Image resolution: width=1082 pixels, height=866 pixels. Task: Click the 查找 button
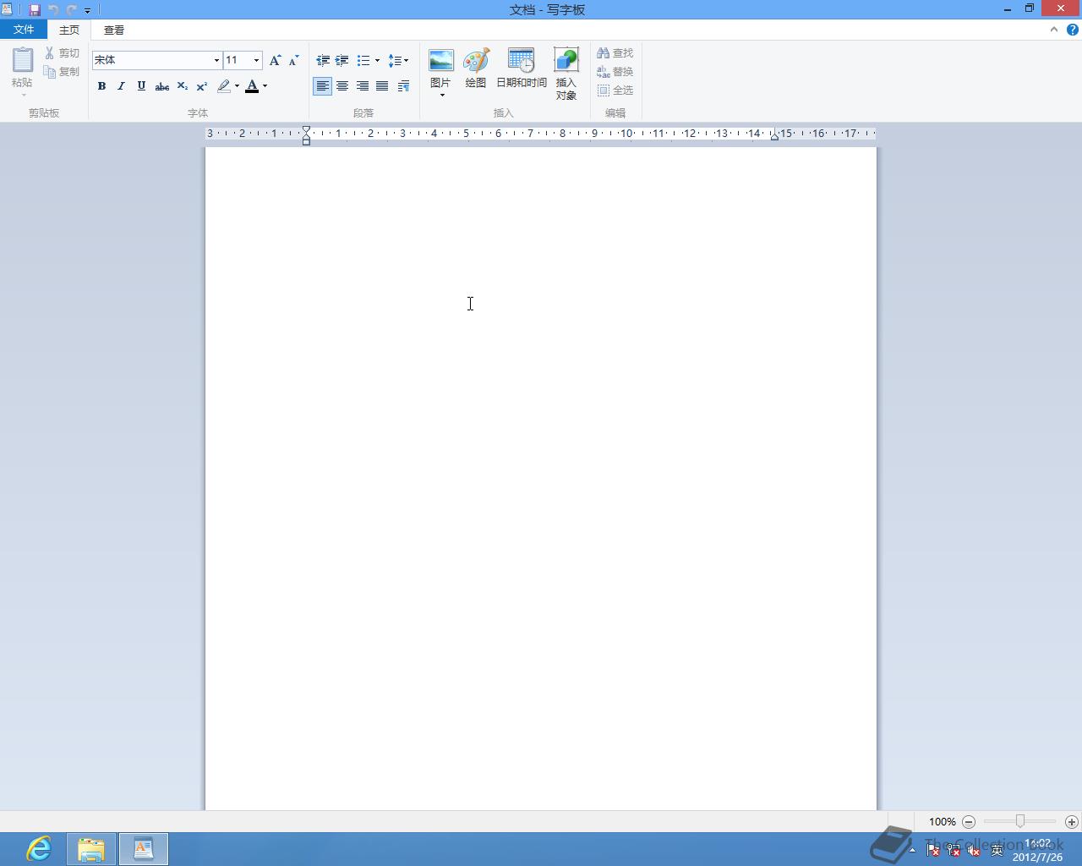(x=615, y=53)
